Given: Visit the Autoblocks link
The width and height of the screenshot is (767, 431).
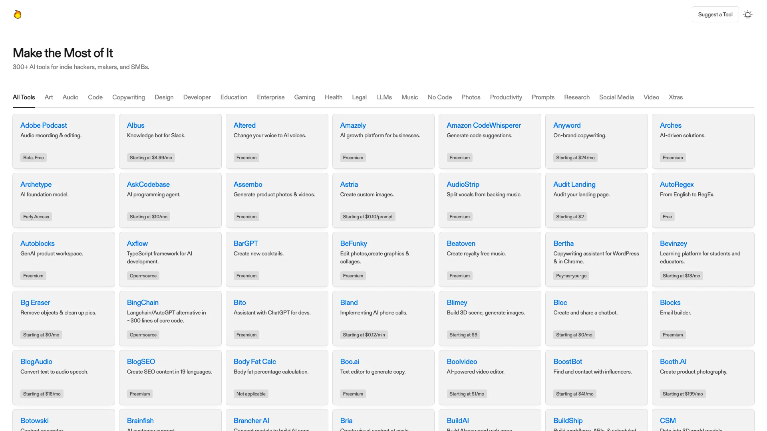Looking at the screenshot, I should point(37,243).
